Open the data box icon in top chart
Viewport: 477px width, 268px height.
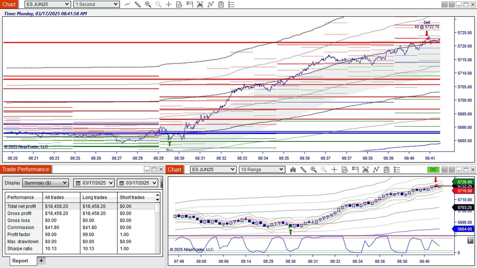tap(179, 4)
